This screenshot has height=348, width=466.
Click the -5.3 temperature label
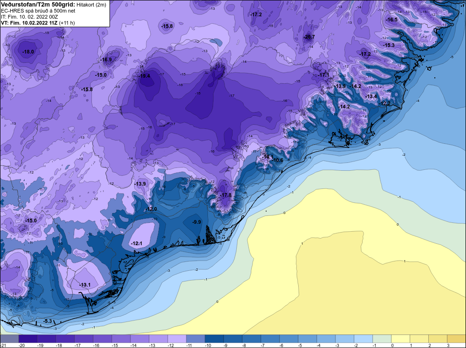click(x=48, y=321)
